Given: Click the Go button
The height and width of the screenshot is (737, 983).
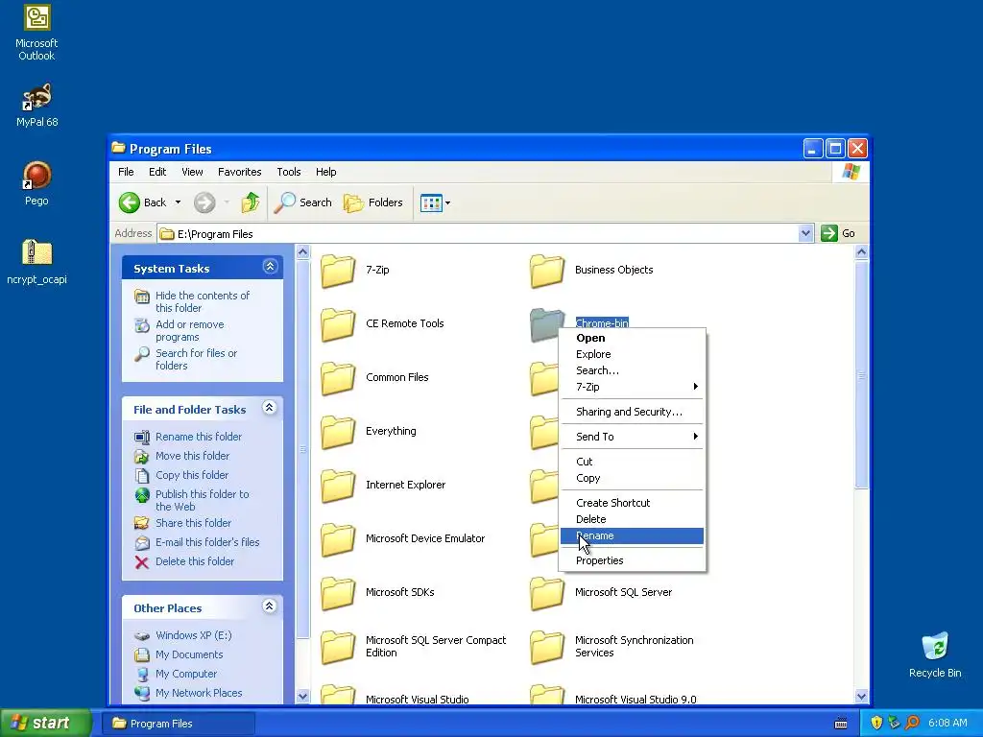Looking at the screenshot, I should tap(838, 234).
